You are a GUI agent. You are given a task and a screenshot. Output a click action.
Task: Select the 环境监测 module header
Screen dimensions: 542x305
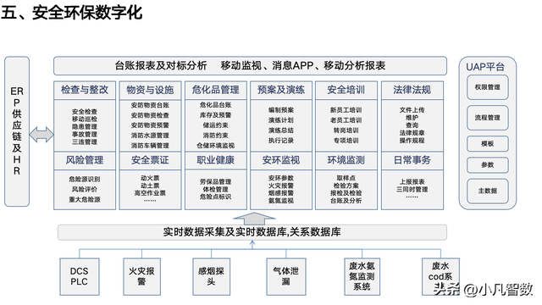click(346, 160)
